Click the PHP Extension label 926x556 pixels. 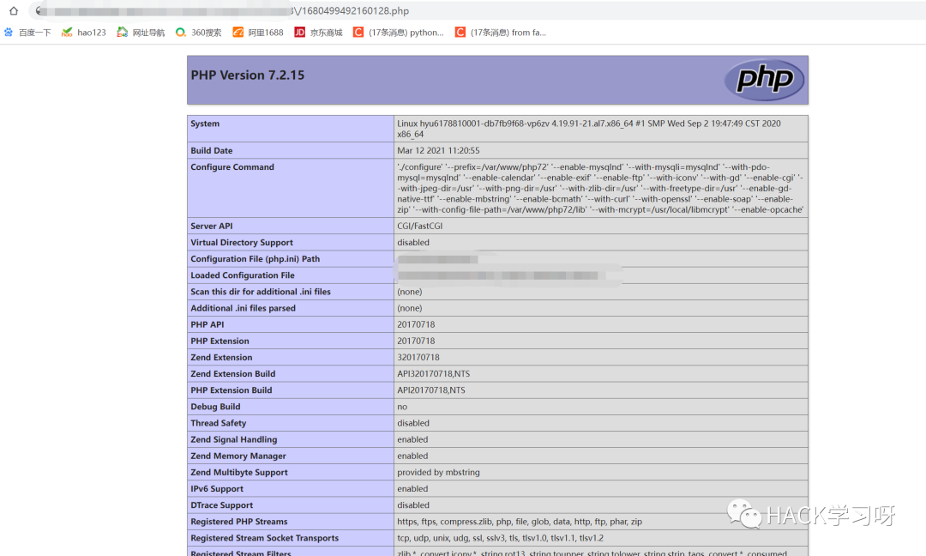[219, 341]
